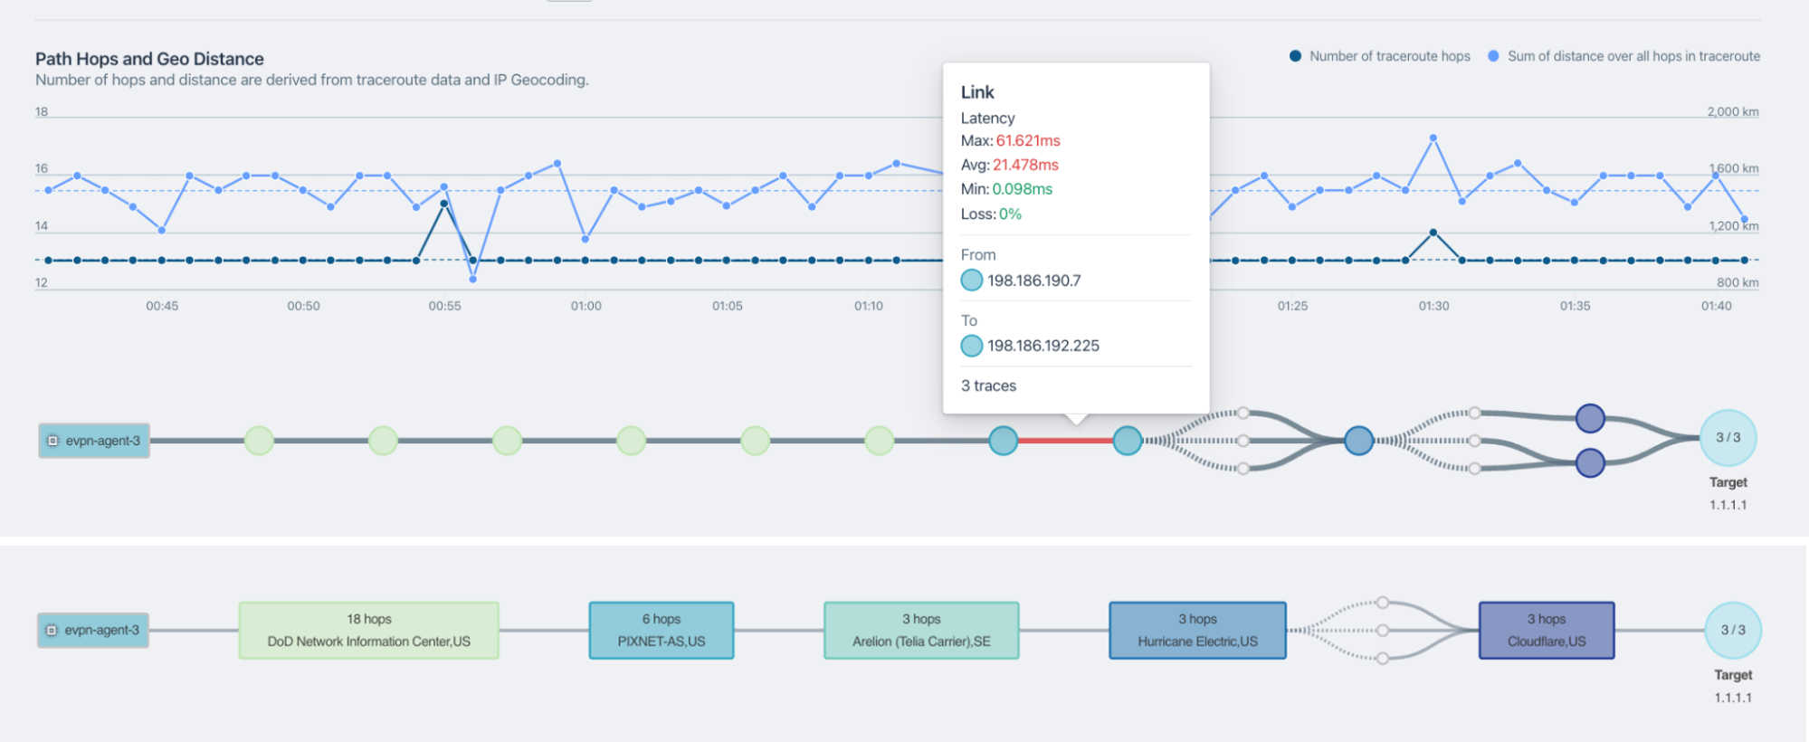This screenshot has height=742, width=1809.
Task: Click the 198.186.192.225 address text
Action: (x=1043, y=346)
